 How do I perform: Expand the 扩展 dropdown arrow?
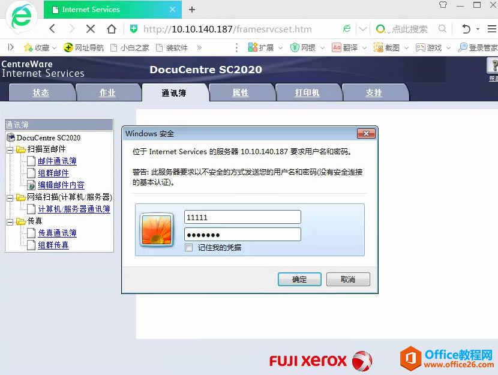tap(280, 48)
